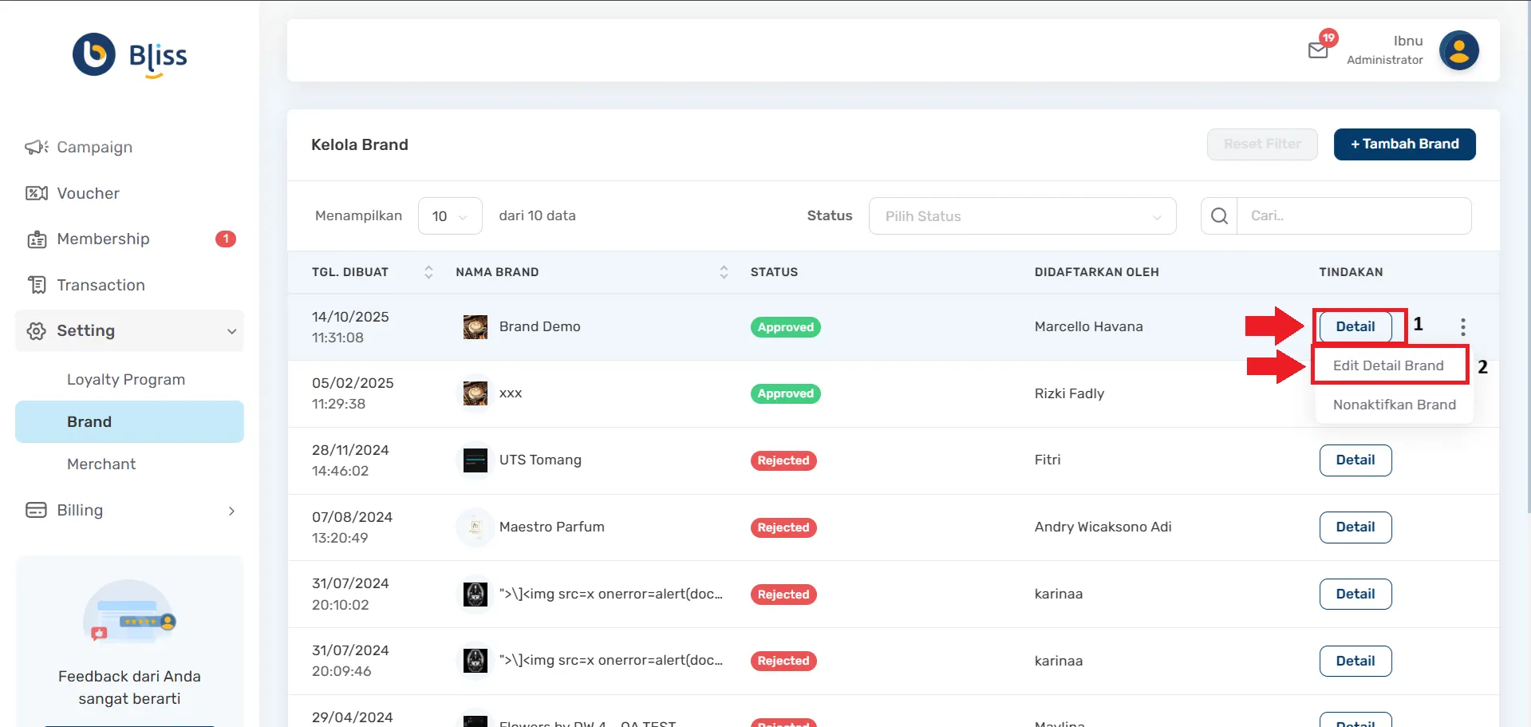Go to Merchant under Setting

point(101,464)
